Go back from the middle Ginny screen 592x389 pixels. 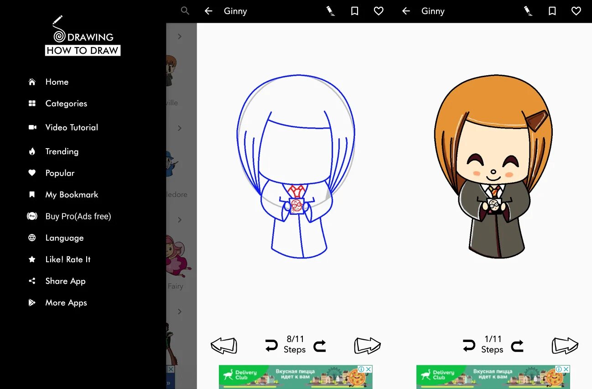pos(208,11)
